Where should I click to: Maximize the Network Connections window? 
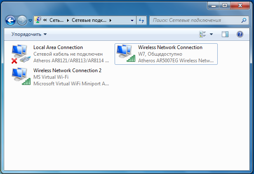[225, 6]
